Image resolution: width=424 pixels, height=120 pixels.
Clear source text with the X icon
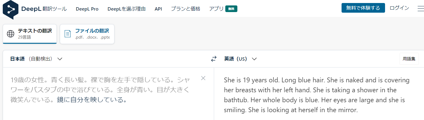click(x=203, y=78)
